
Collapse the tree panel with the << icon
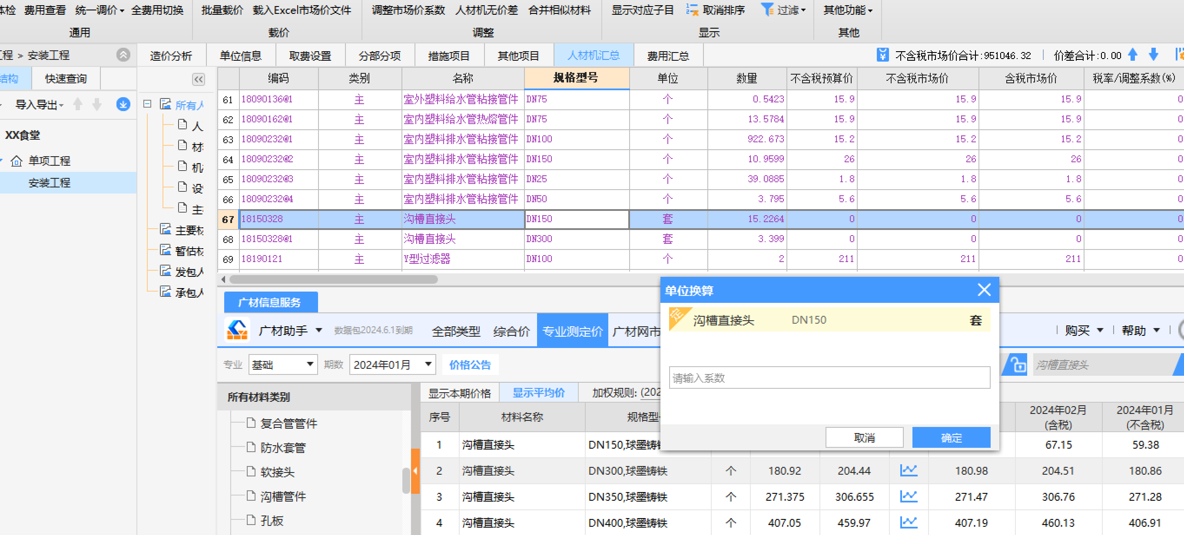tap(199, 79)
